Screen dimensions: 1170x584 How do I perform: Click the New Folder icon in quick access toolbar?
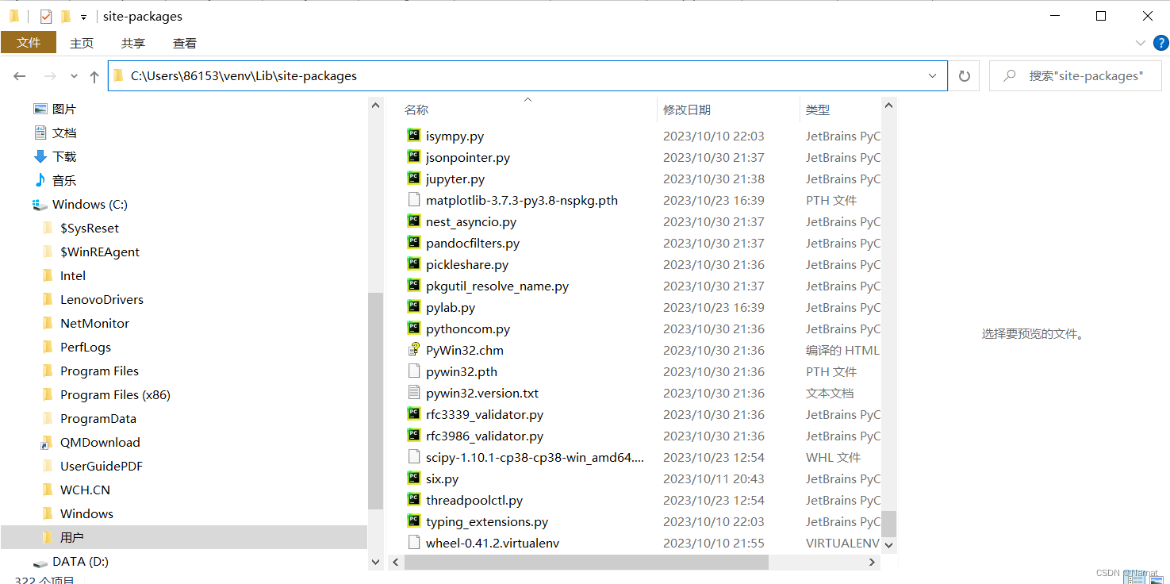66,16
